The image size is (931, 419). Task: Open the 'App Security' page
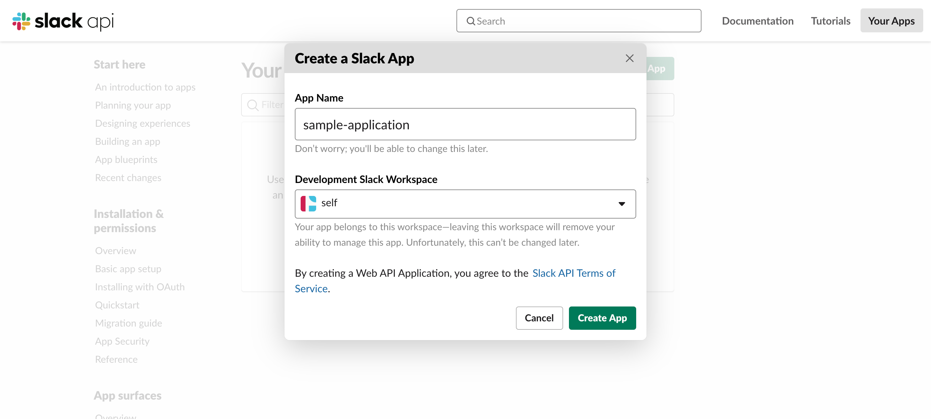122,341
